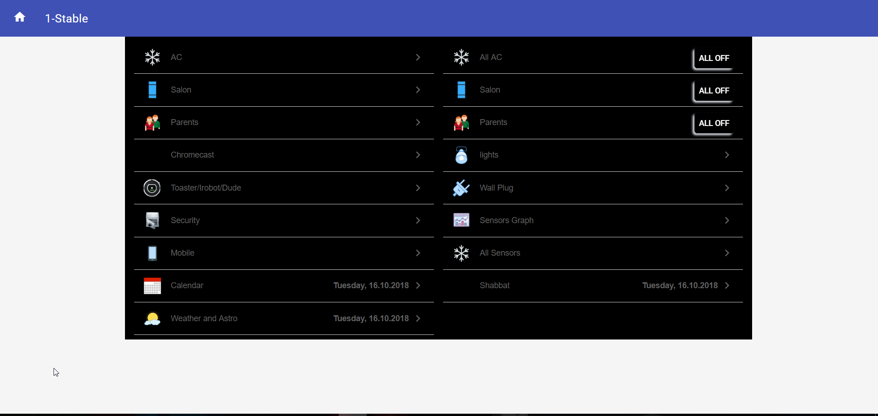Click the snowflake icon beside All AC
878x416 pixels.
coord(461,57)
